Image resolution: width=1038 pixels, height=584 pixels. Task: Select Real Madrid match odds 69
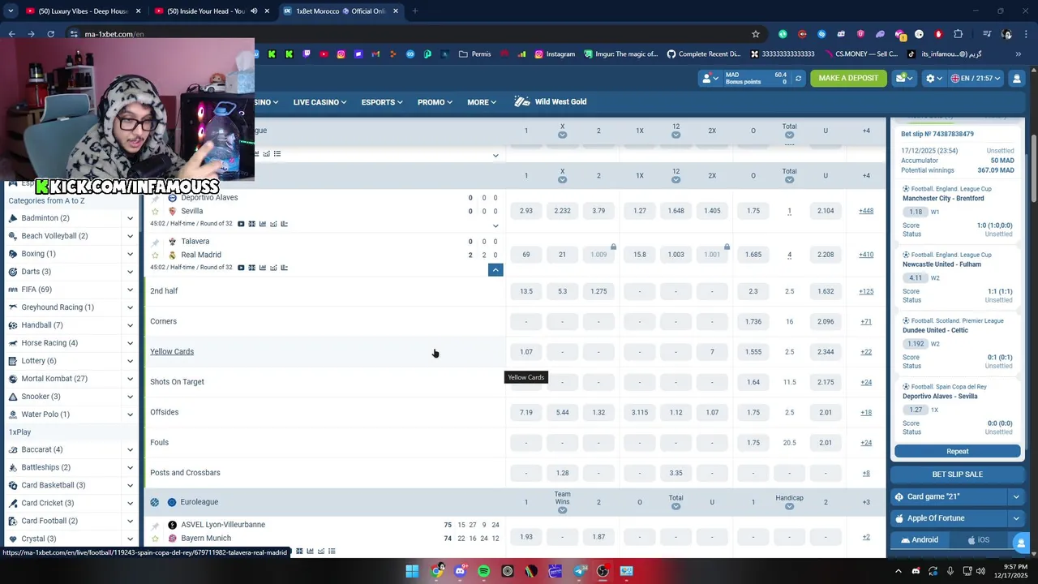click(x=526, y=255)
